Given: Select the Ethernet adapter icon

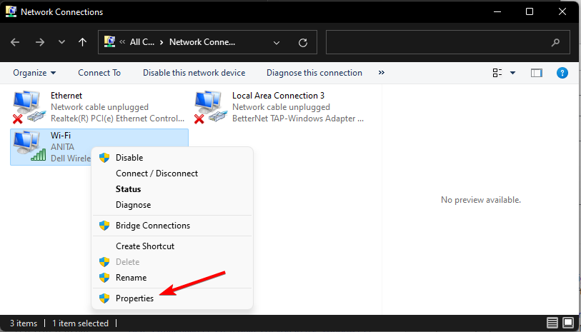Looking at the screenshot, I should click(x=27, y=107).
